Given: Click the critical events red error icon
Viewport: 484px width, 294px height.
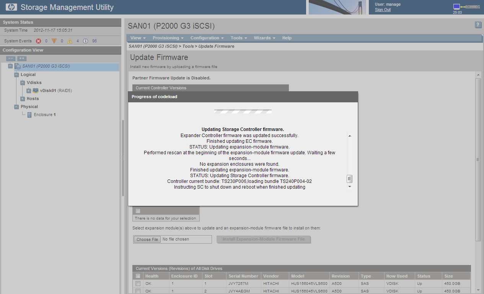Looking at the screenshot, I should (x=38, y=41).
